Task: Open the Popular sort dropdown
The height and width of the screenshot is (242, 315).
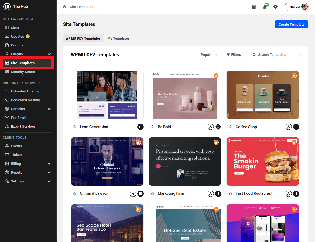Action: [209, 55]
